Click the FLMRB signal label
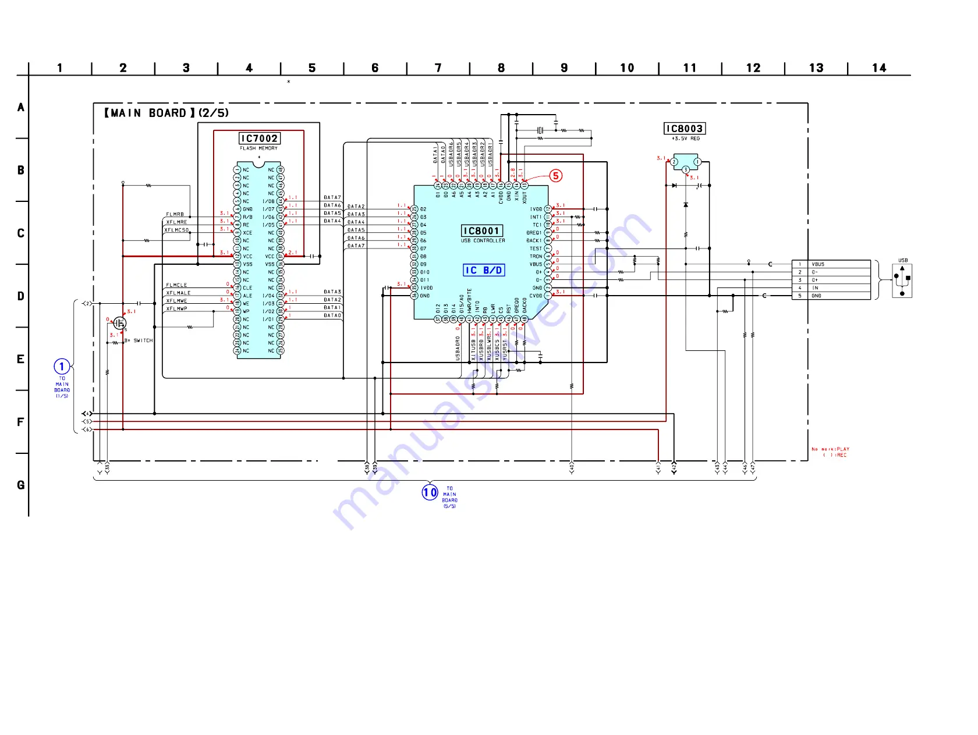 [175, 214]
